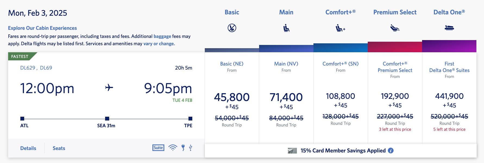Click the 5 left at this price notice

(x=449, y=129)
